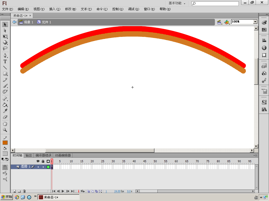Open the Edit Symbols dropdown

click(x=227, y=22)
